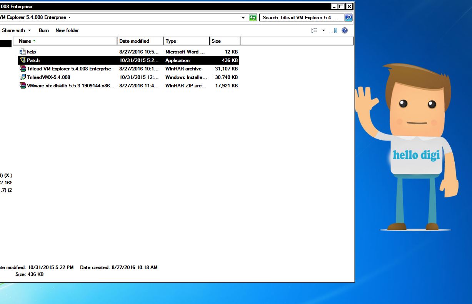
Task: Click the 'Application' type cell of Patch
Action: point(177,60)
